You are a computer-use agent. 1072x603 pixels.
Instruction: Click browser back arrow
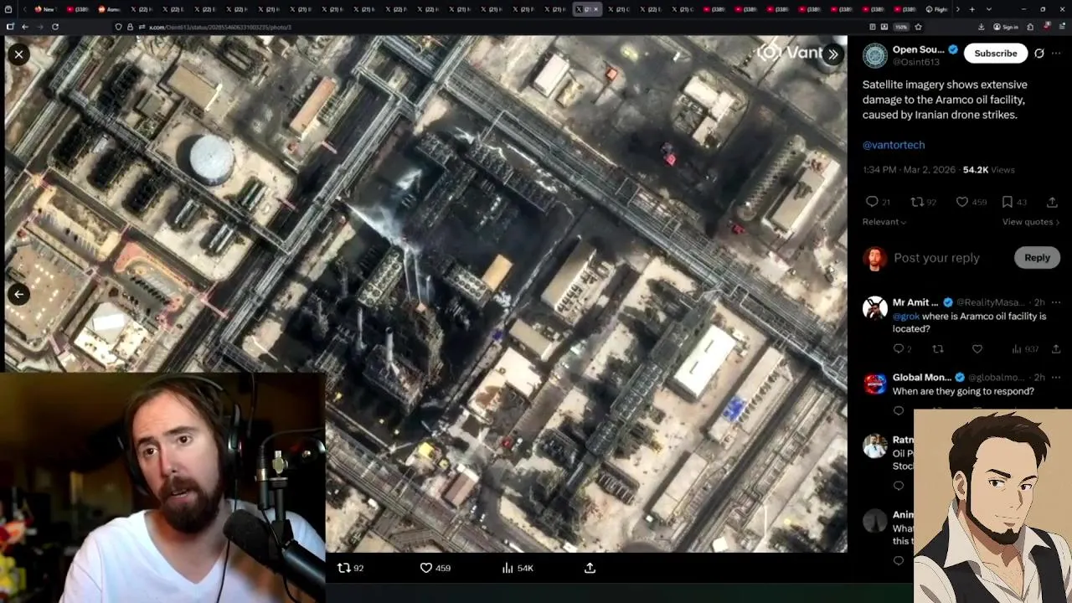25,27
